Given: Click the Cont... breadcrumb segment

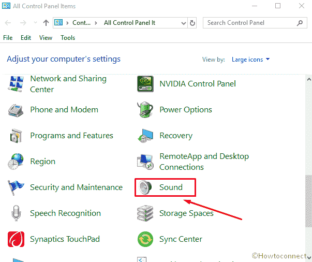Looking at the screenshot, I should pos(81,23).
